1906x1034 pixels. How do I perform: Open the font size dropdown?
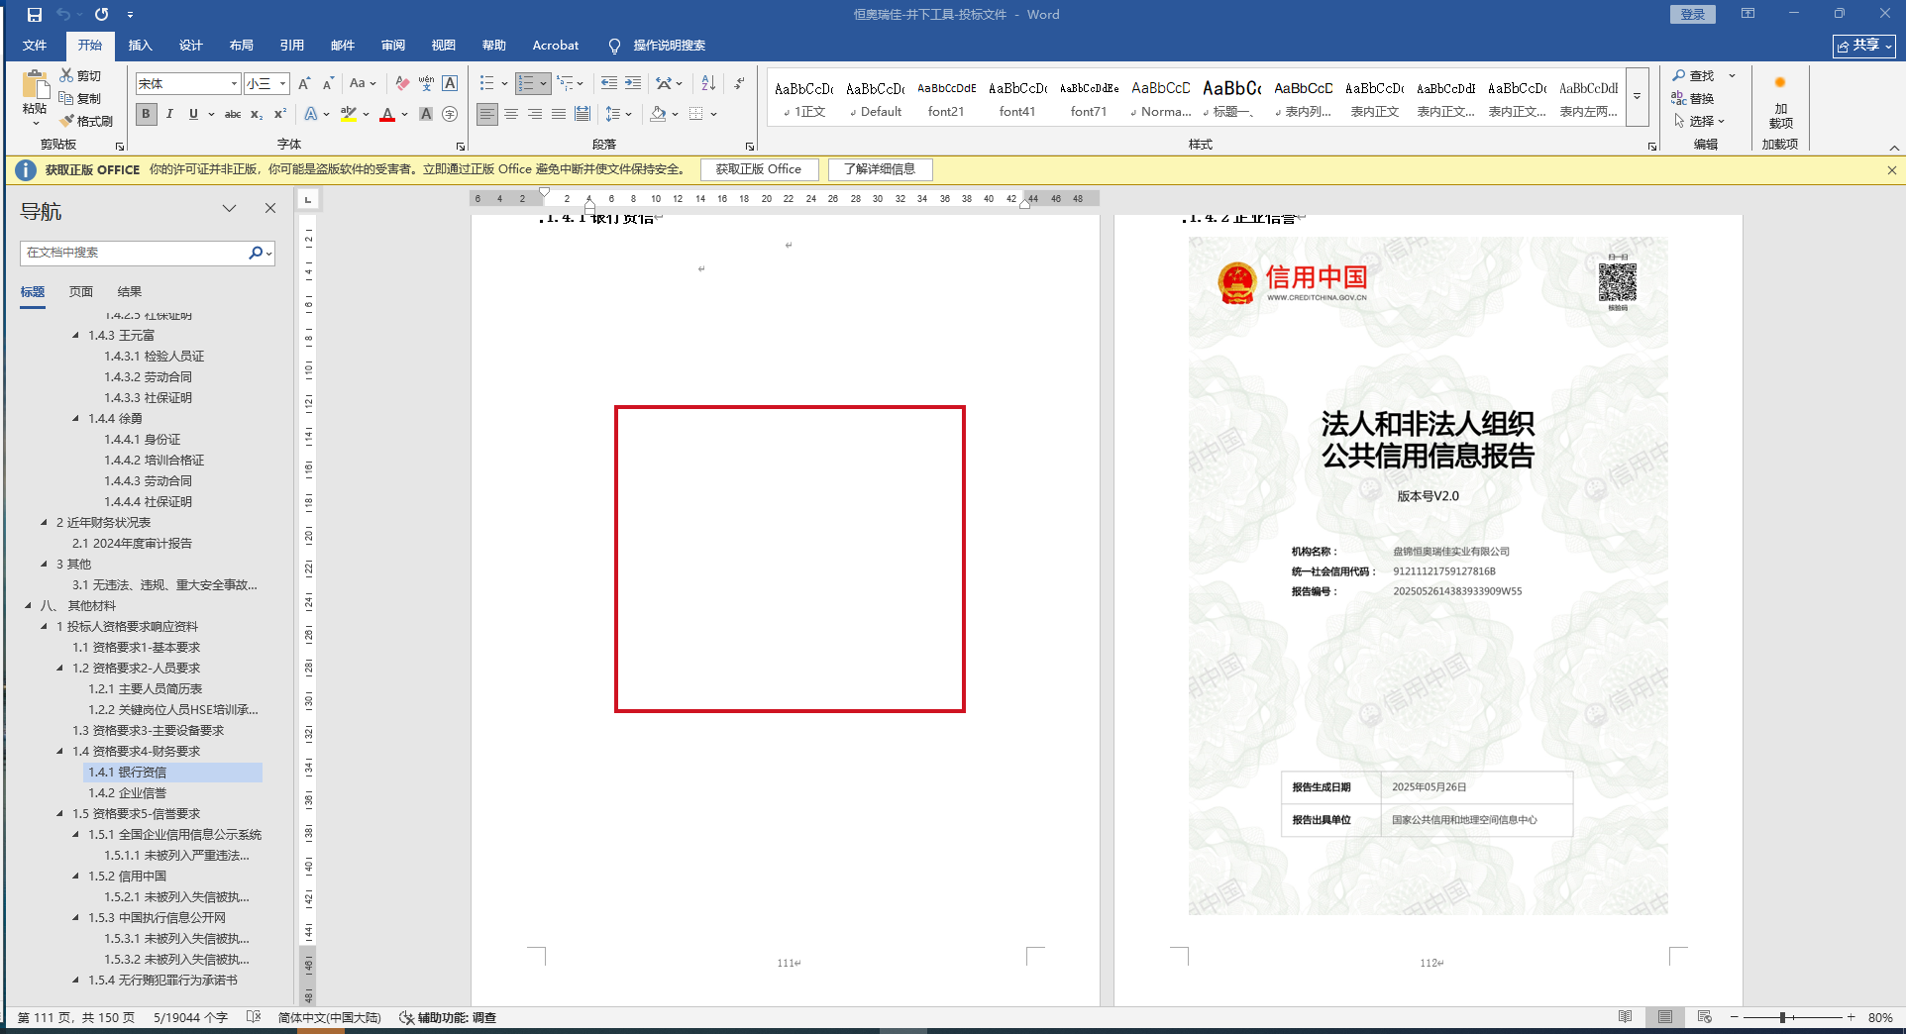282,84
